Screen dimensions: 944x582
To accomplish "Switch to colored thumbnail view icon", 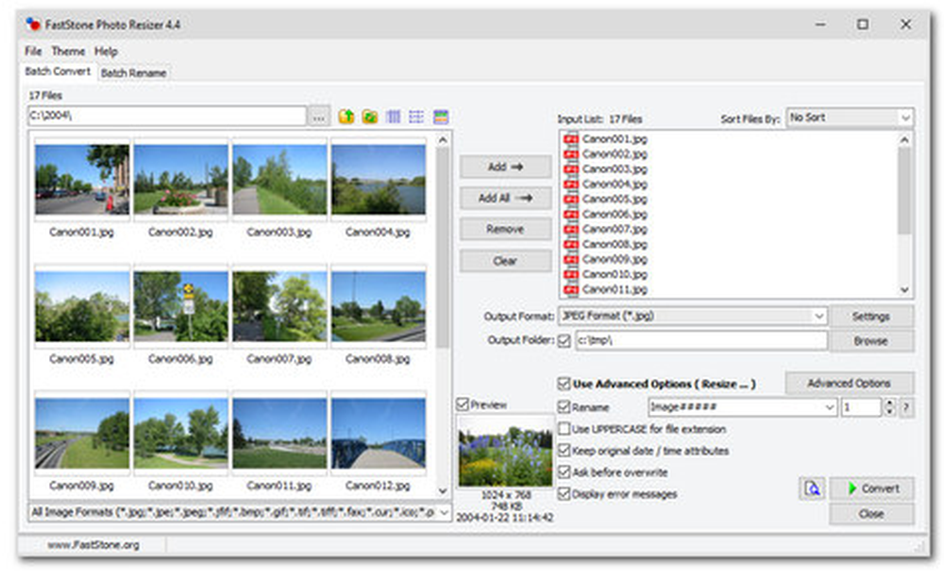I will (441, 116).
